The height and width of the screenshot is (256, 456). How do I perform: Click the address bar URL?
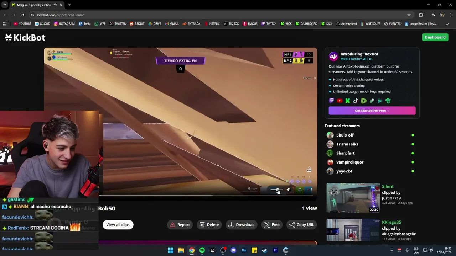click(61, 15)
